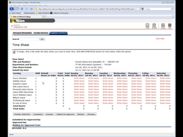
Task: Reload the page with the refresh icon
Action: coord(22,9)
